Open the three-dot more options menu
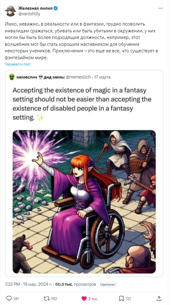 161,8
